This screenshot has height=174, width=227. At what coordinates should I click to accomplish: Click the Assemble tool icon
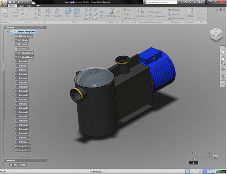[x=141, y=11]
